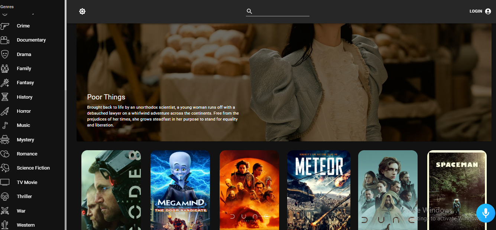Open the Science Fiction genre label
The image size is (496, 230).
coord(33,168)
